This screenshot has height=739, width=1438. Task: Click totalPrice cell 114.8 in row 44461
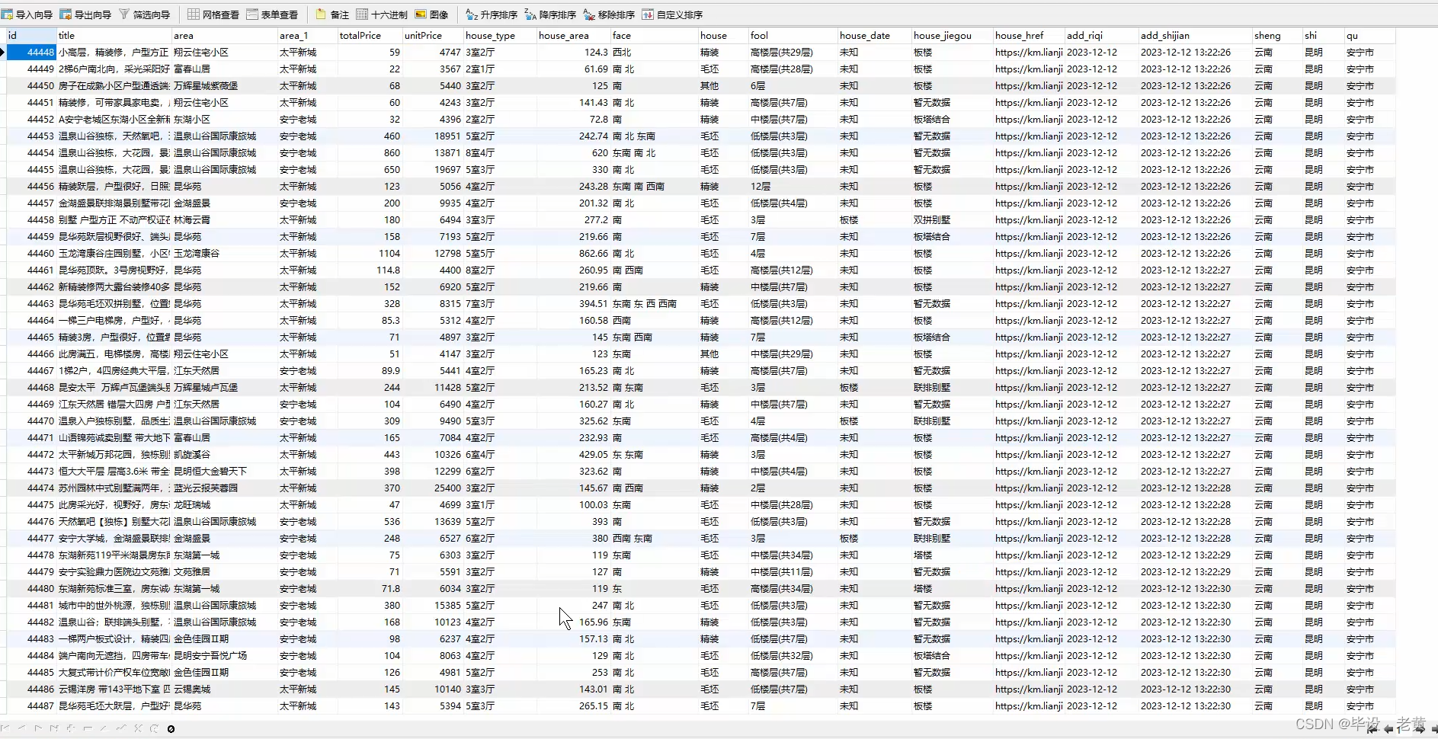(370, 270)
